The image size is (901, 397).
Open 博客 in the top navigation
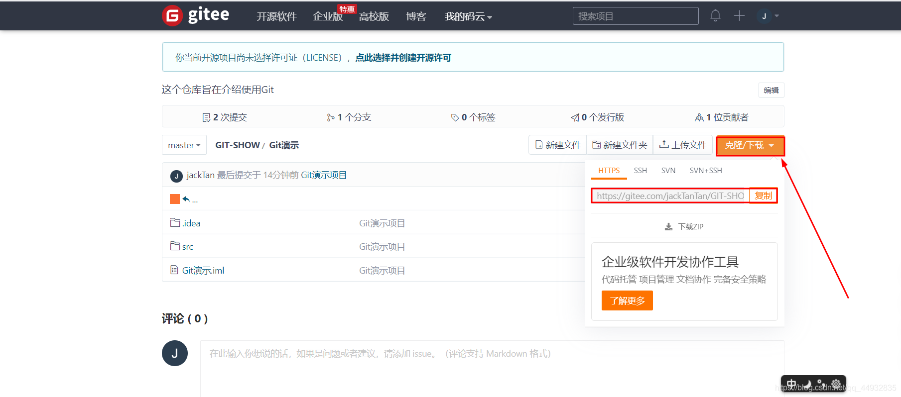[x=416, y=16]
